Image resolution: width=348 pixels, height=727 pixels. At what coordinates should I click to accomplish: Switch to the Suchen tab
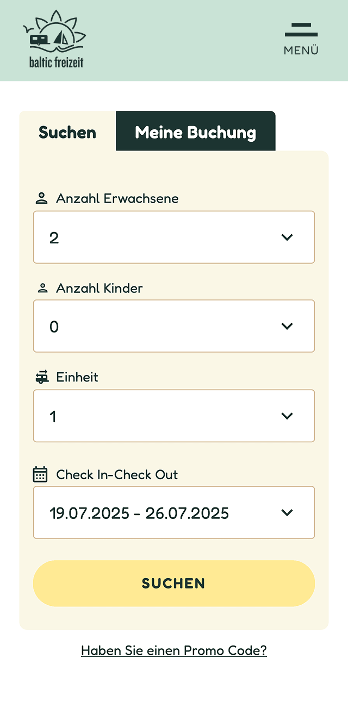(x=67, y=133)
